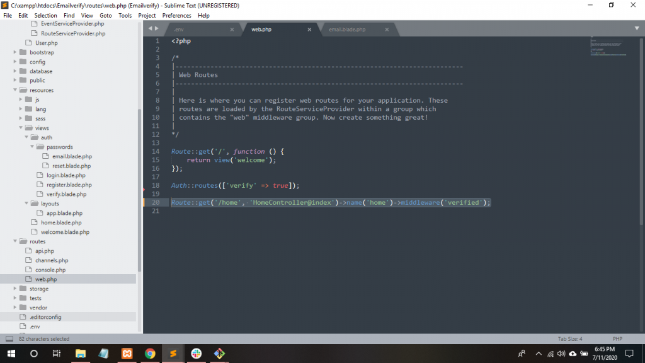Click Tab Size: 4 in status bar
This screenshot has height=363, width=645.
click(x=570, y=339)
